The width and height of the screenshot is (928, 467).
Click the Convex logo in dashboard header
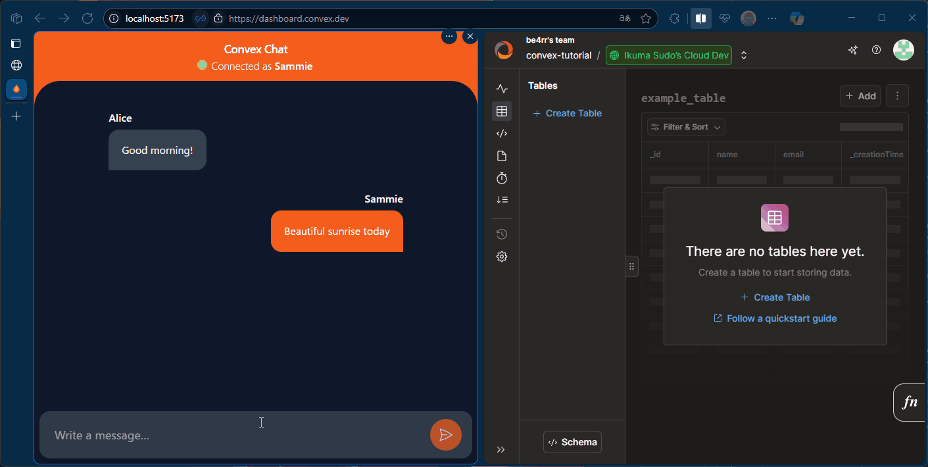tap(504, 49)
